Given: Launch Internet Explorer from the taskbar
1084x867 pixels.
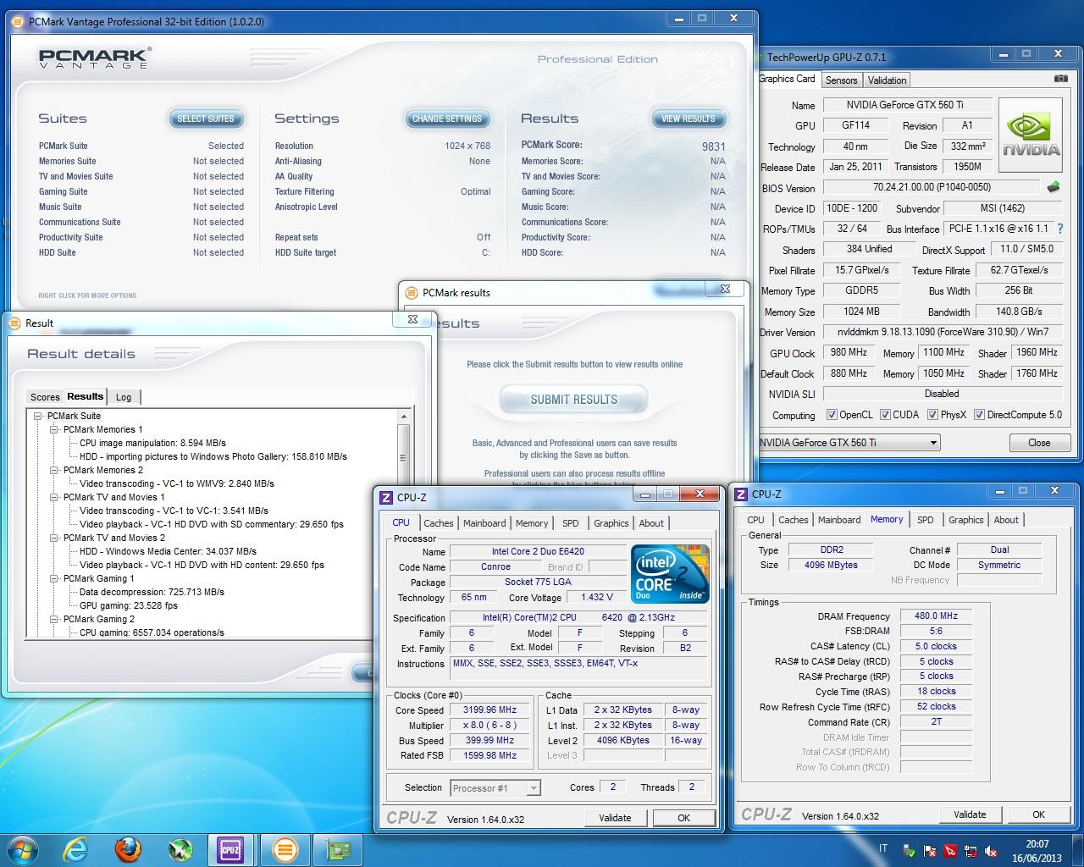Looking at the screenshot, I should [x=75, y=848].
